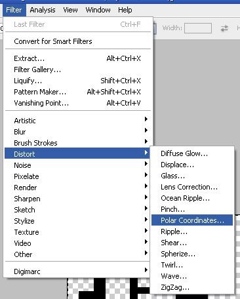240x299 pixels.
Task: Expand the Artistic submenu arrow
Action: tap(146, 119)
